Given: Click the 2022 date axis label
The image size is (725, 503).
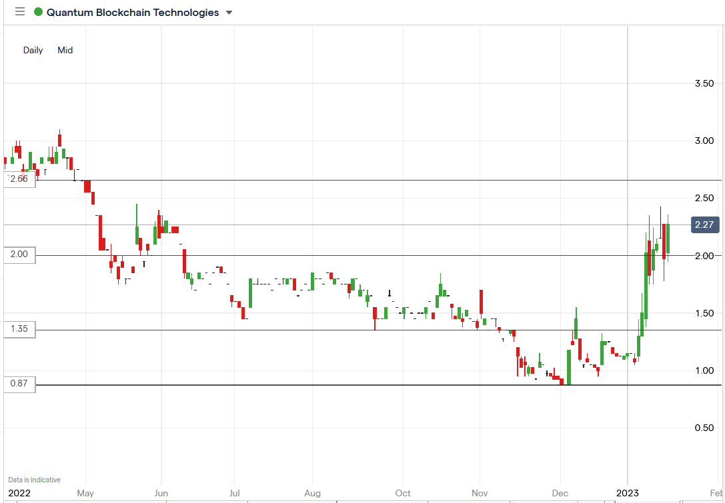Looking at the screenshot, I should 19,493.
